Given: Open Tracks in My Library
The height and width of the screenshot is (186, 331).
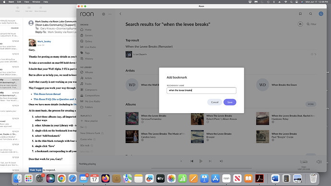Looking at the screenshot, I should point(86,84).
